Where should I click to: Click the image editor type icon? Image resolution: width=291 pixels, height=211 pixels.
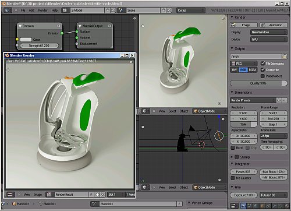tap(10, 194)
